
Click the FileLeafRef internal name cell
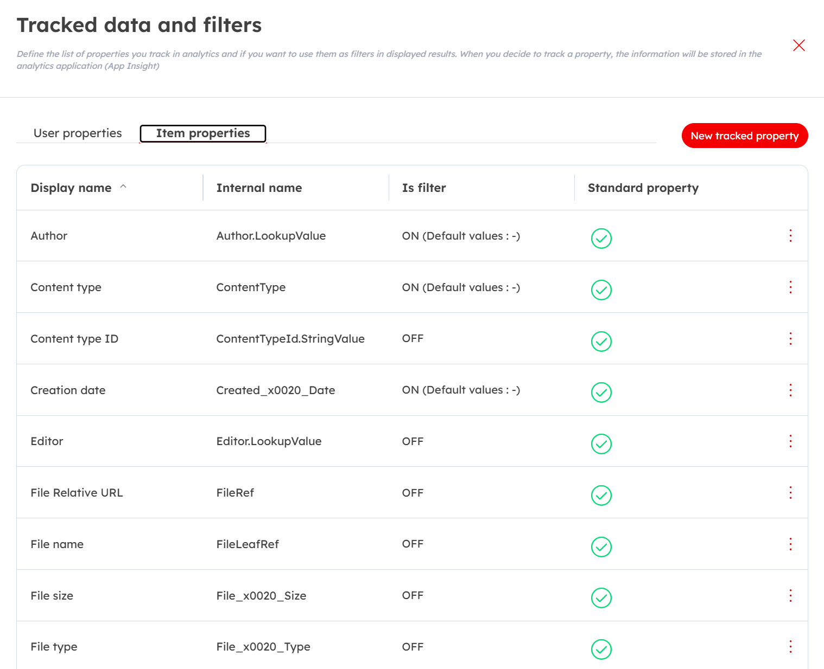tap(248, 544)
